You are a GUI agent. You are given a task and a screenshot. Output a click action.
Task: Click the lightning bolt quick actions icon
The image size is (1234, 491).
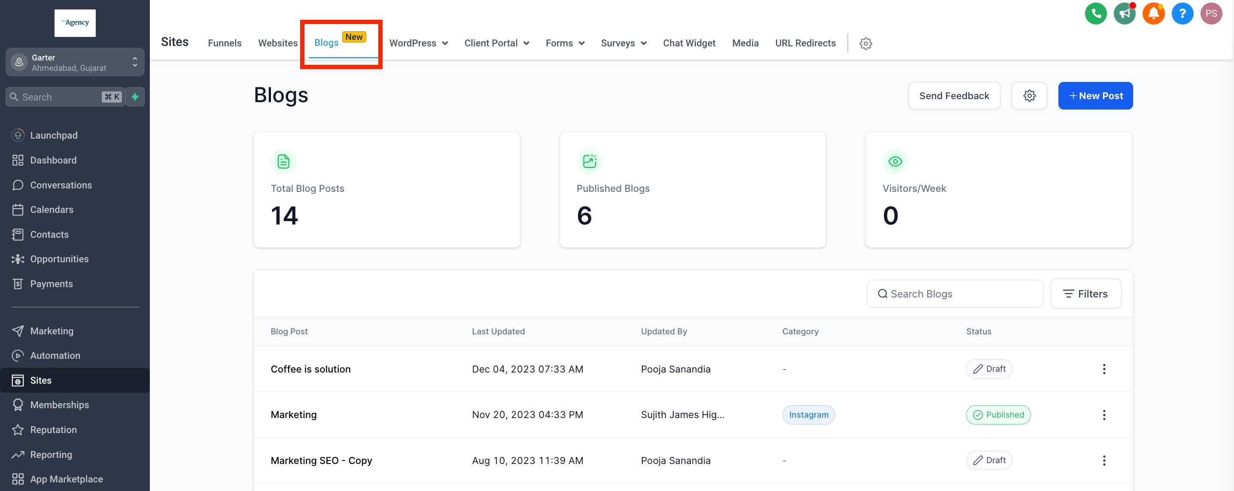point(135,97)
